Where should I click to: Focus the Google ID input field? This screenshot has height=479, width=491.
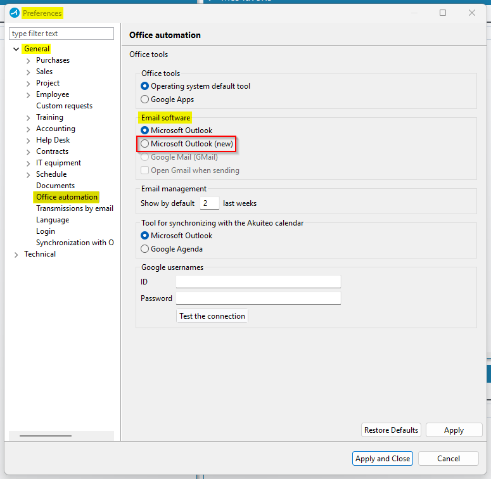click(258, 282)
